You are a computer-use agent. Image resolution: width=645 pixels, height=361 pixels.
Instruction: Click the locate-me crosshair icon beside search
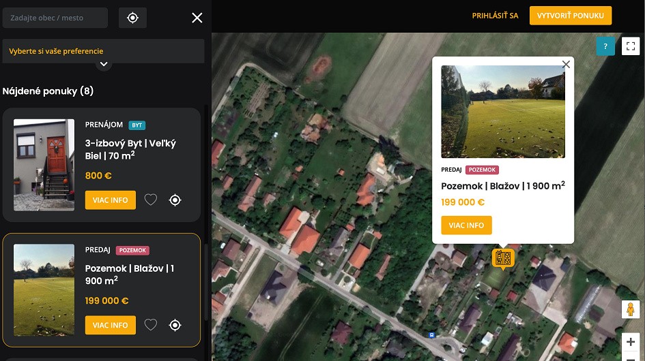tap(132, 18)
